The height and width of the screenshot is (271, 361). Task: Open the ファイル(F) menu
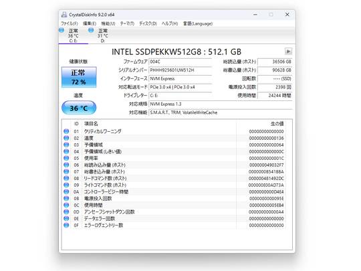pos(70,23)
